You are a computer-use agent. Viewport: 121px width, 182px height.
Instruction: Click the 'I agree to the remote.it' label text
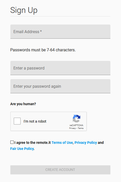33,143
